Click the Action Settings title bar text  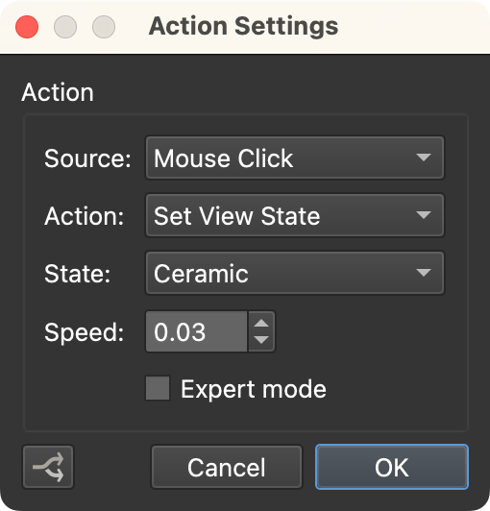coord(243,26)
